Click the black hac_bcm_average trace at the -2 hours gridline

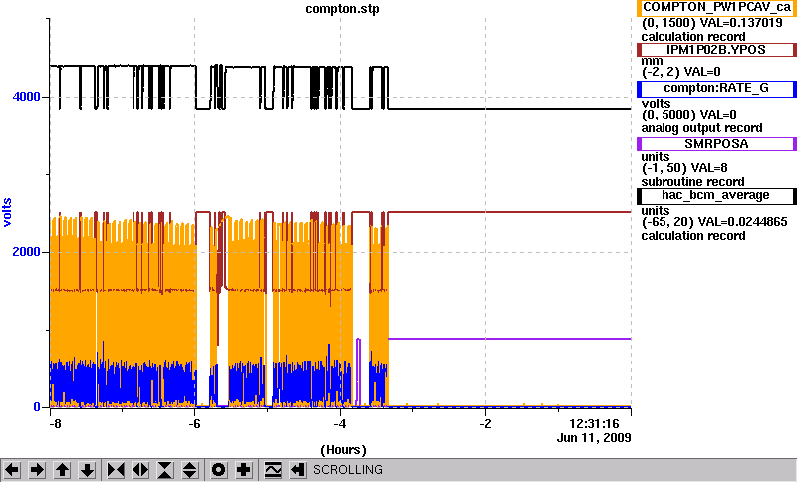[485, 109]
